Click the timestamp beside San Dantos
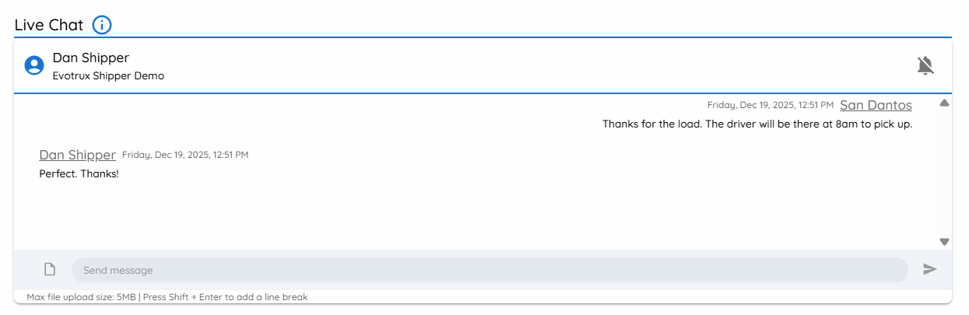This screenshot has height=315, width=969. click(771, 105)
